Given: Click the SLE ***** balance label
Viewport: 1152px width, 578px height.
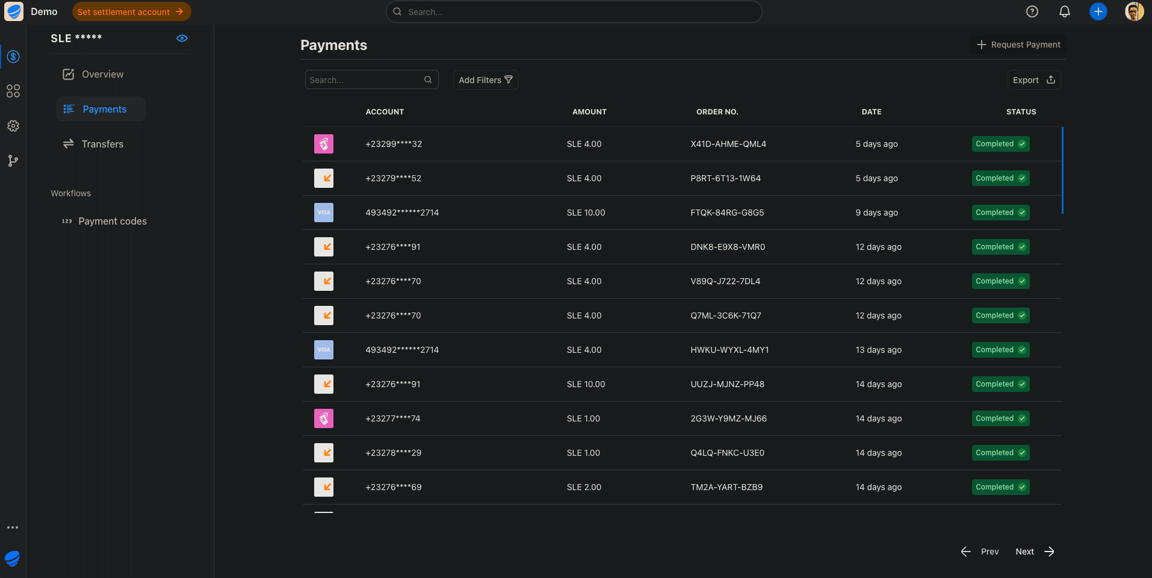Looking at the screenshot, I should point(76,38).
